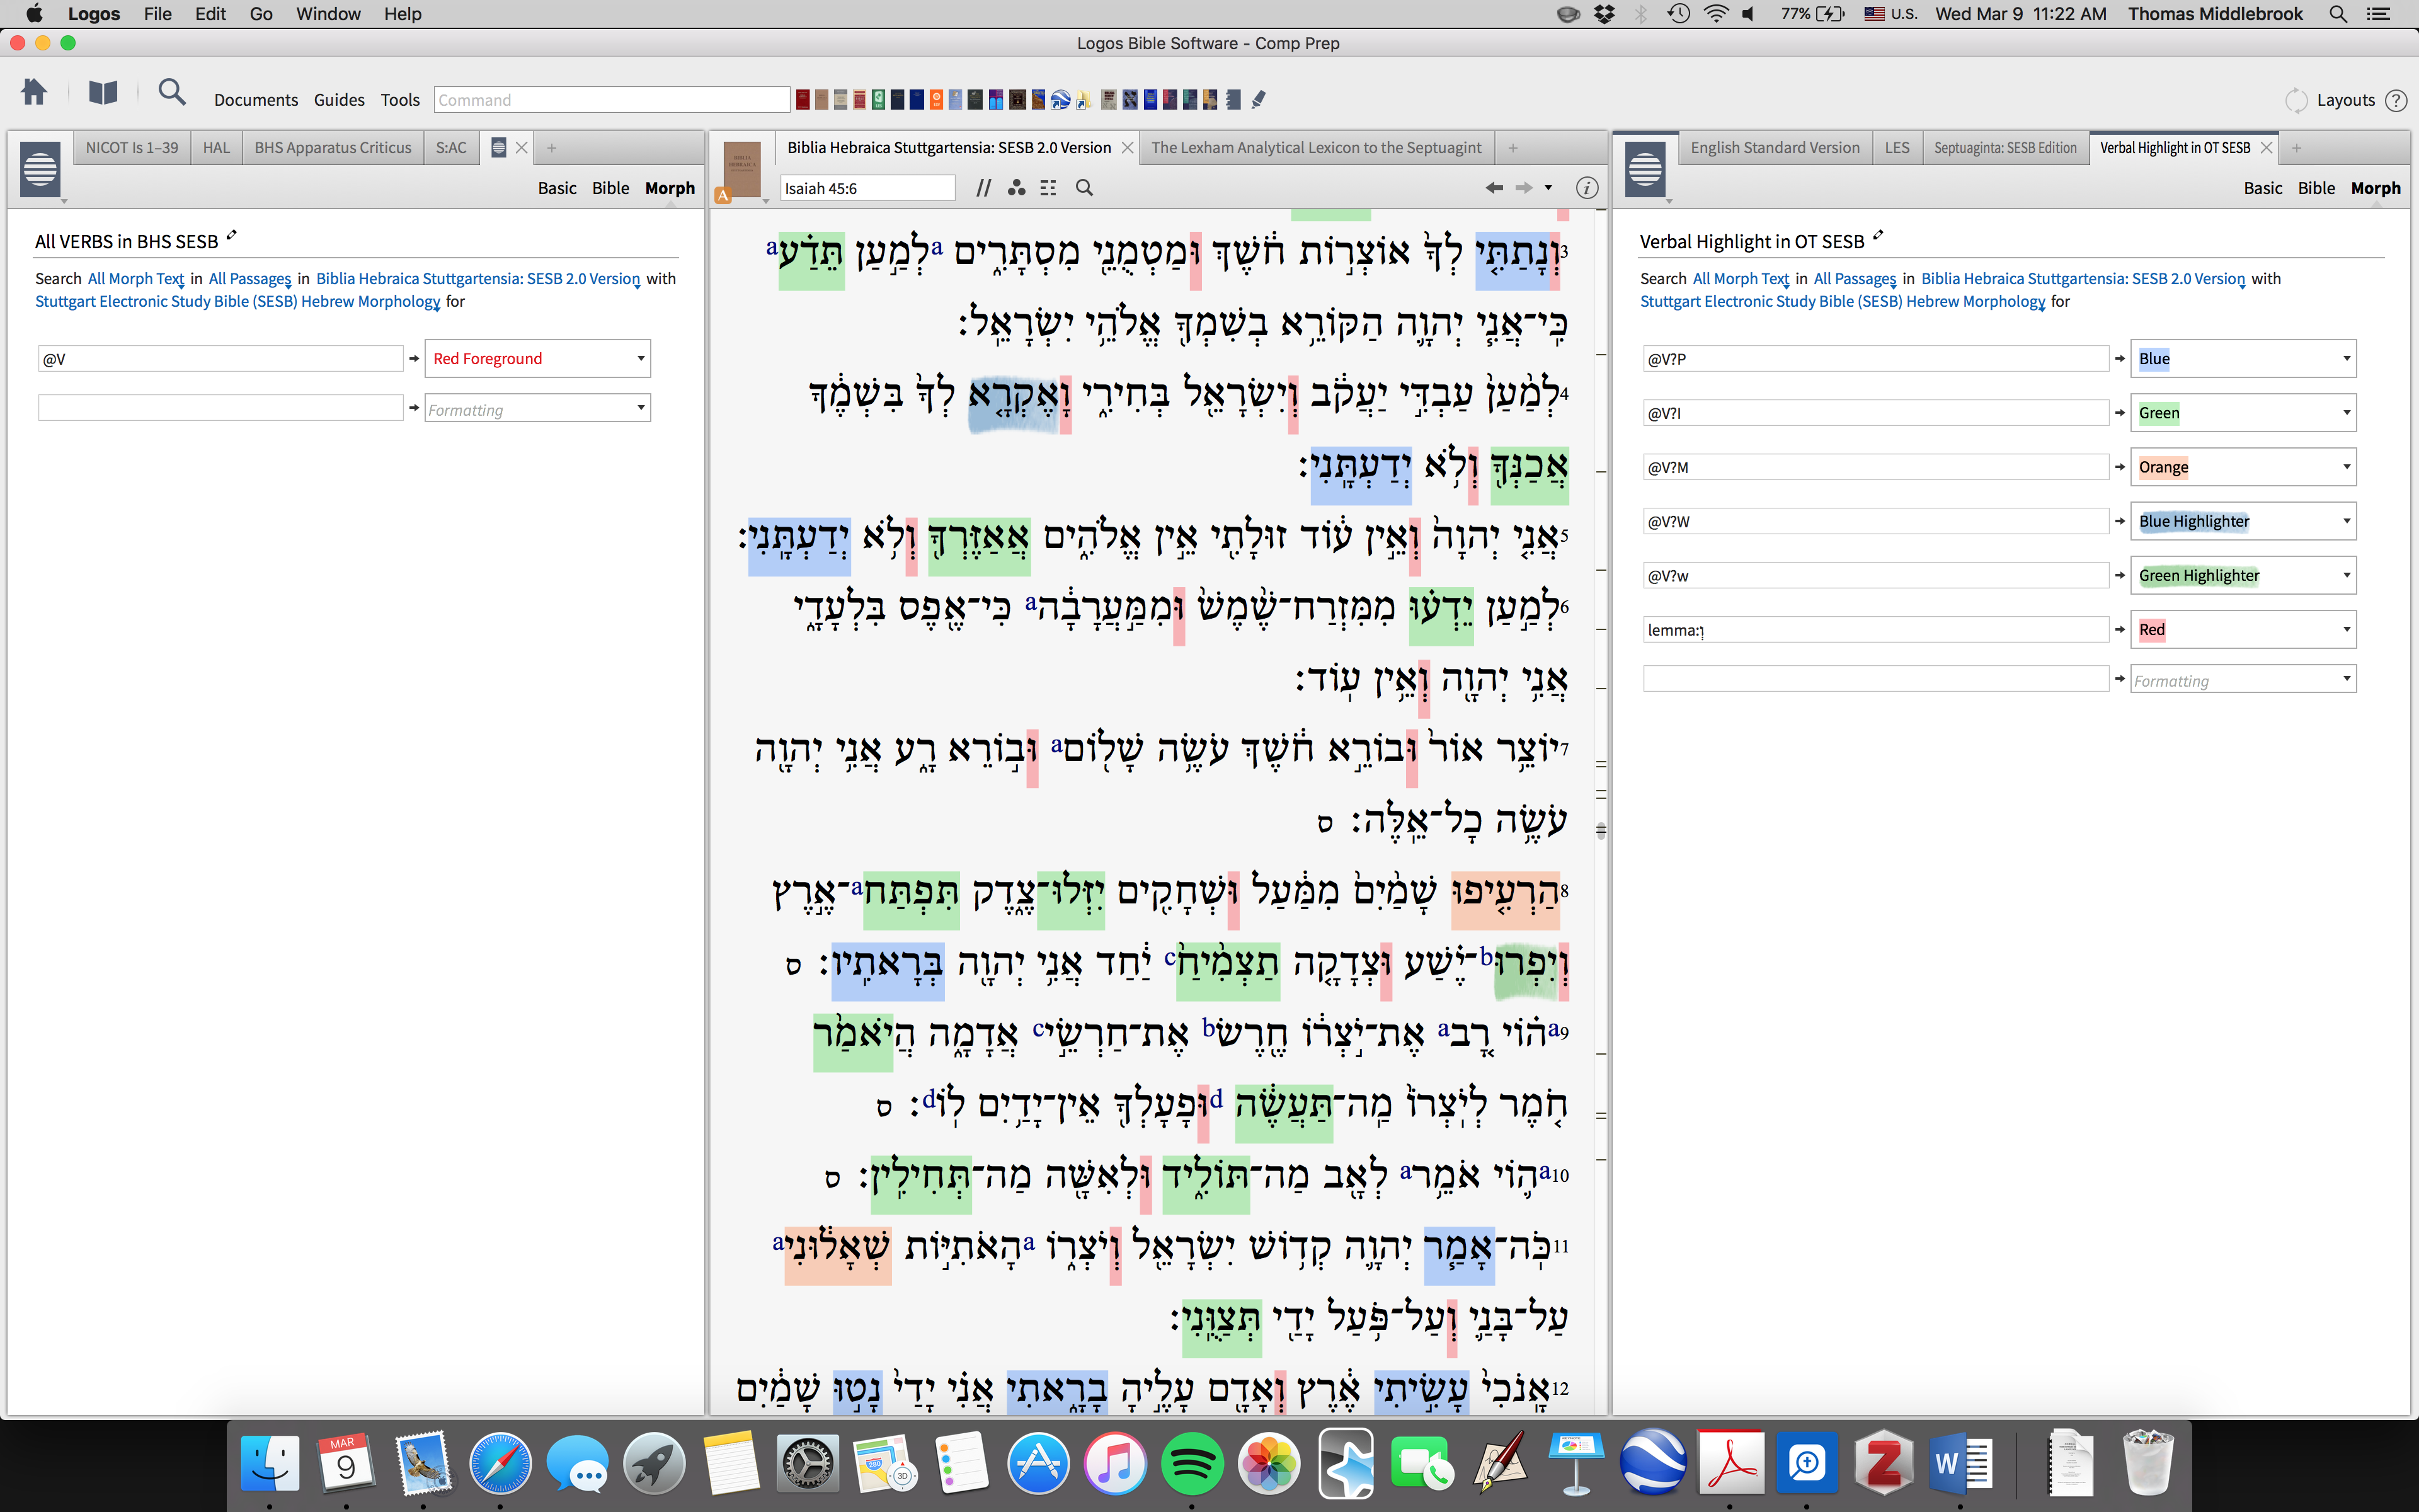Click the Isaiah 45:6 reference box

[867, 188]
